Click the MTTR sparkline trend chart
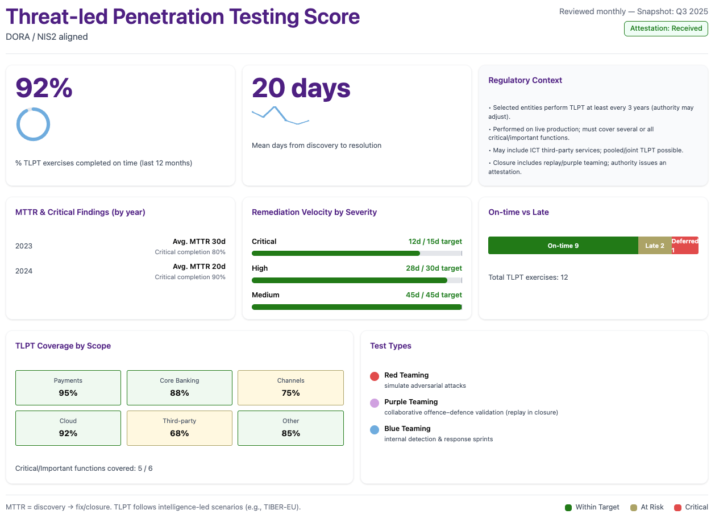This screenshot has height=518, width=715. [x=280, y=115]
